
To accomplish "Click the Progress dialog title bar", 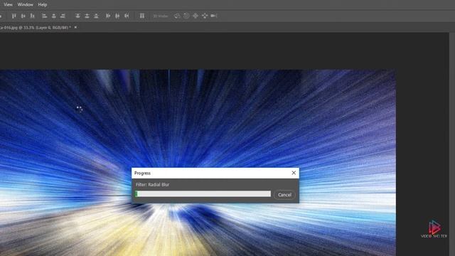I will point(215,173).
